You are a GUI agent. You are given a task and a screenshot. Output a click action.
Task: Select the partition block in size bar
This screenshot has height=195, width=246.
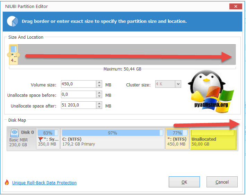(14, 55)
